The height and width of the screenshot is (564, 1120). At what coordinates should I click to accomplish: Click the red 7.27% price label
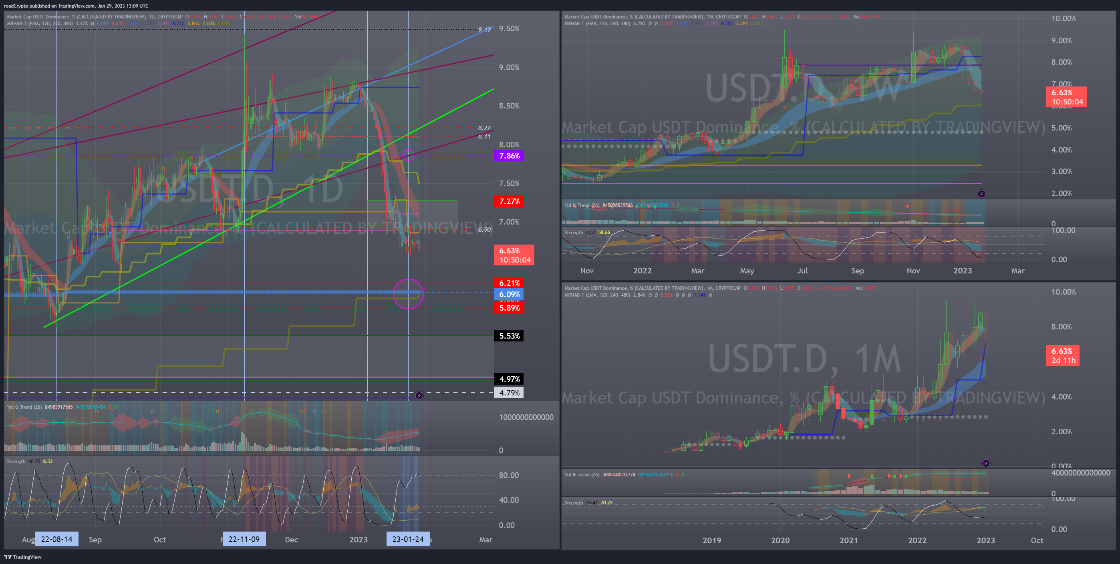[509, 201]
